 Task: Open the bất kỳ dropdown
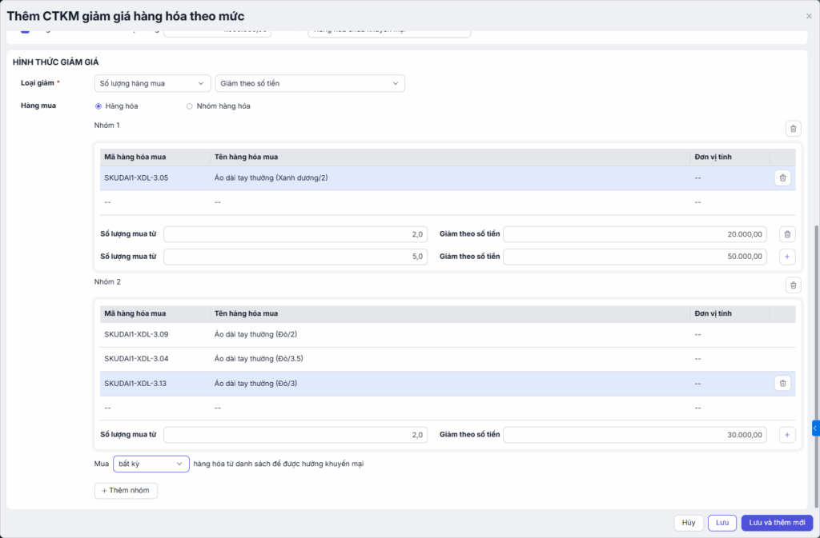pos(151,464)
